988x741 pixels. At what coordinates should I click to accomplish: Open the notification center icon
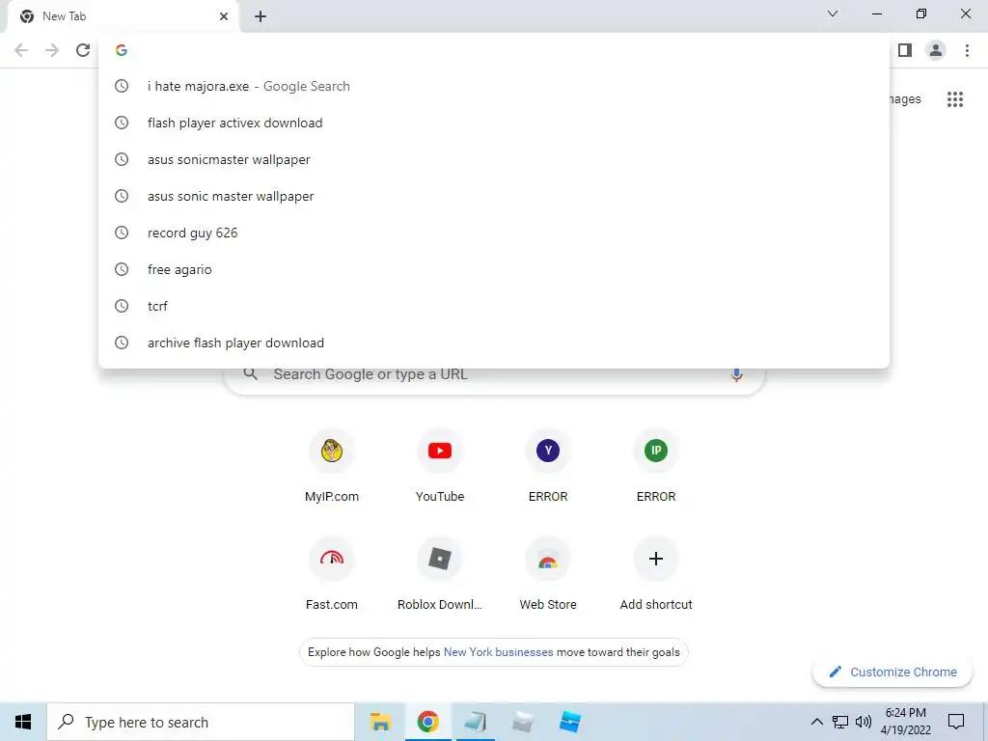[x=956, y=722]
